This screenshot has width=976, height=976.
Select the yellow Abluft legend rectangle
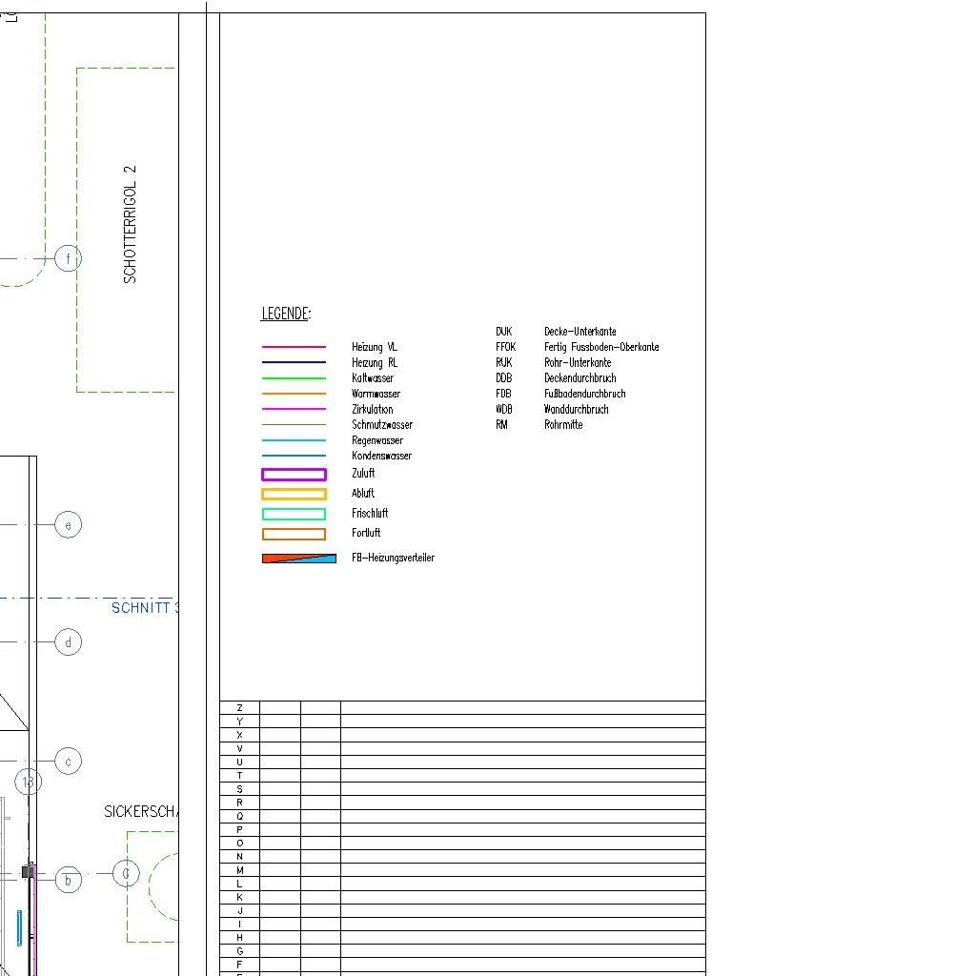pos(294,494)
